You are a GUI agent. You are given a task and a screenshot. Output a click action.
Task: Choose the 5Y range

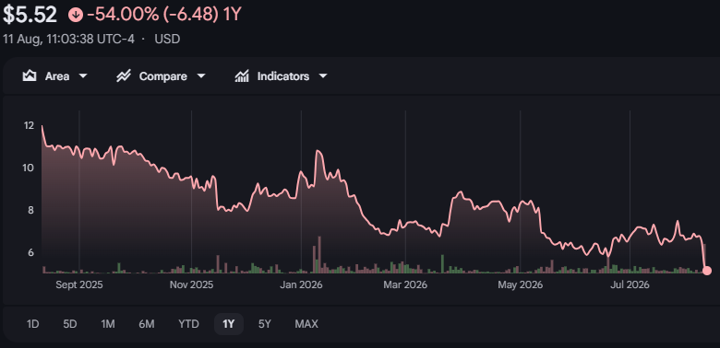pyautogui.click(x=265, y=324)
